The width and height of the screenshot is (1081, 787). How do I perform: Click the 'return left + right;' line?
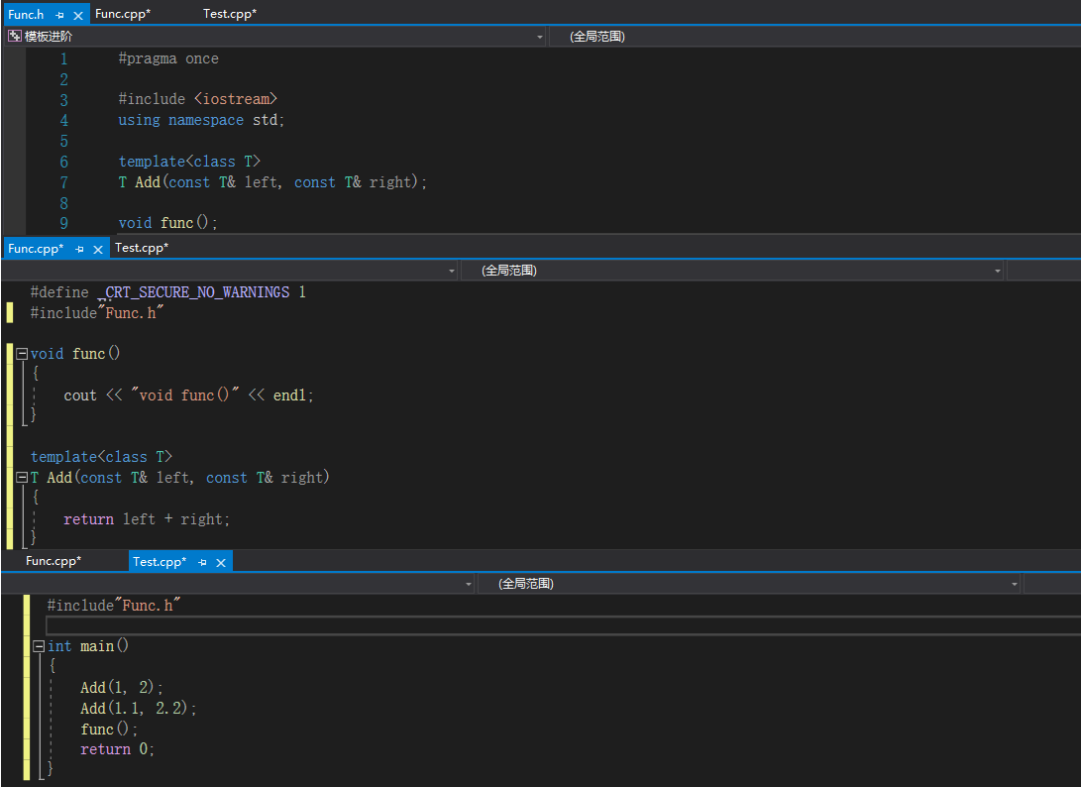[147, 518]
